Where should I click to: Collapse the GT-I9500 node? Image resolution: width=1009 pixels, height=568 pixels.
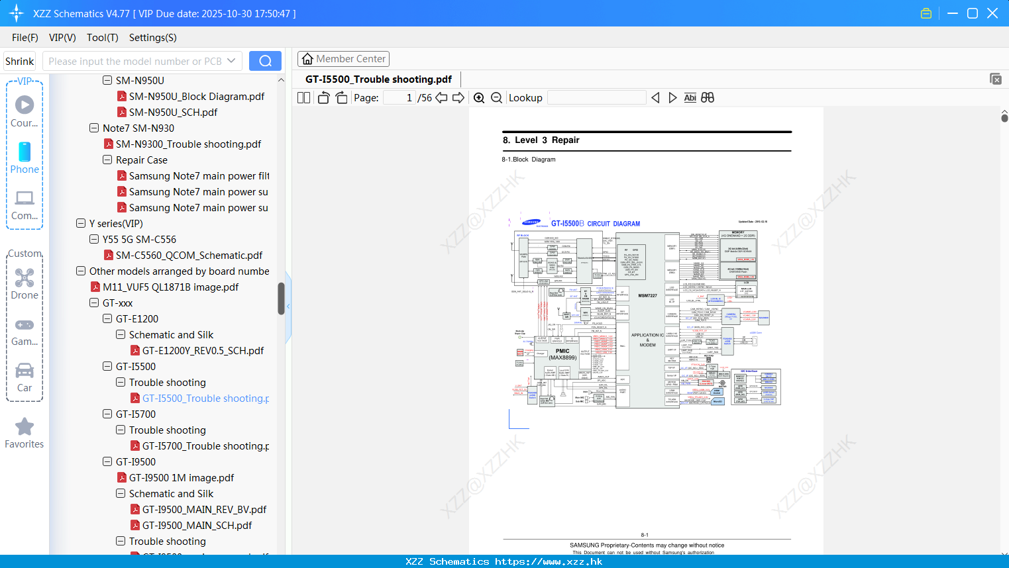click(107, 461)
